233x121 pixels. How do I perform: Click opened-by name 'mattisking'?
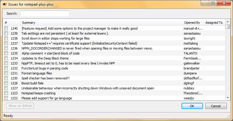pos(191,43)
